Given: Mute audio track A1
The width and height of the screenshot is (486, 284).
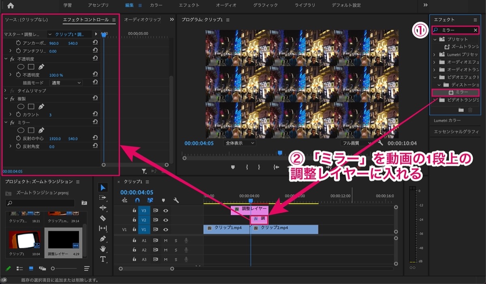Looking at the screenshot, I should click(x=166, y=240).
